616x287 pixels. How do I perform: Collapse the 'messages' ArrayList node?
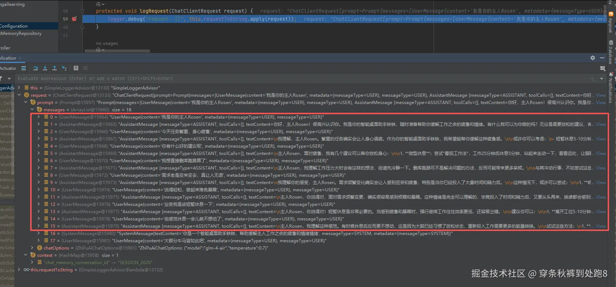[x=32, y=109]
